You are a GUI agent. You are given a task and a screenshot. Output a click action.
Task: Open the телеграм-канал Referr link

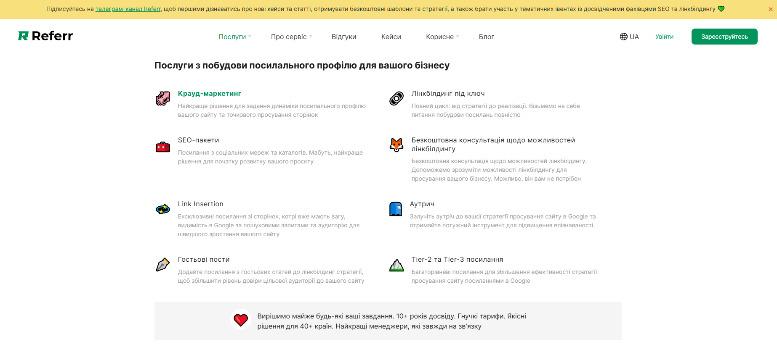click(128, 9)
